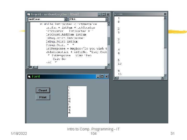The image size is (187, 140).
Task: Click the Immediate window scroll right arrow
Action: (x=162, y=78)
